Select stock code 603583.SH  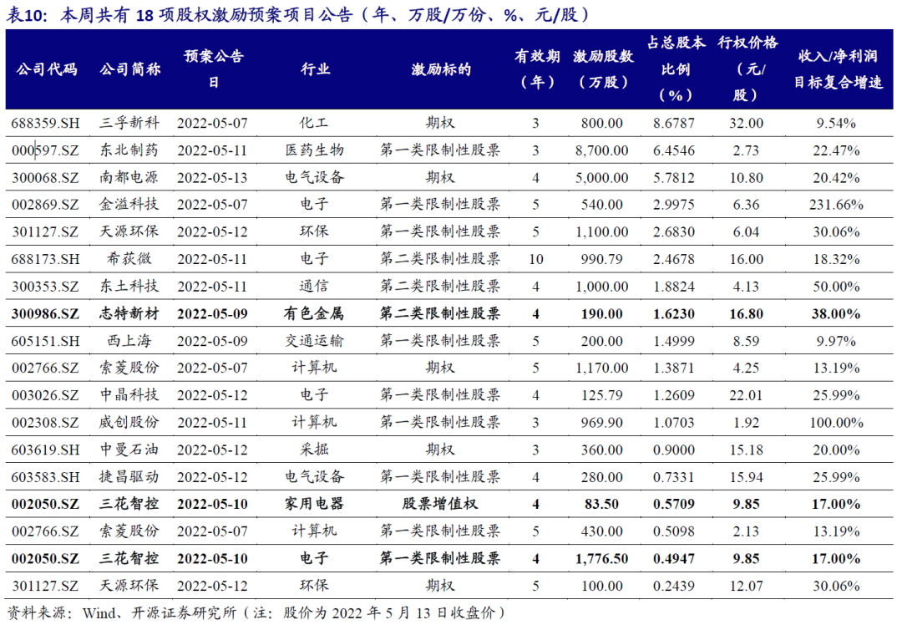[45, 477]
